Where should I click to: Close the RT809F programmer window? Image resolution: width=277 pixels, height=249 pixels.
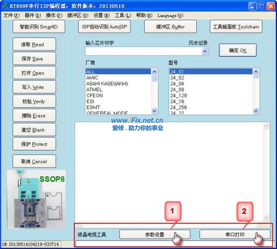pos(271,6)
